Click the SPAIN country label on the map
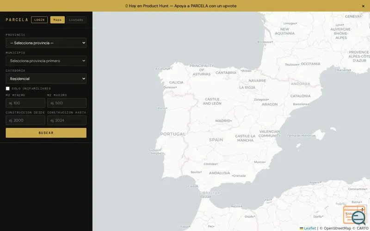 click(x=216, y=140)
